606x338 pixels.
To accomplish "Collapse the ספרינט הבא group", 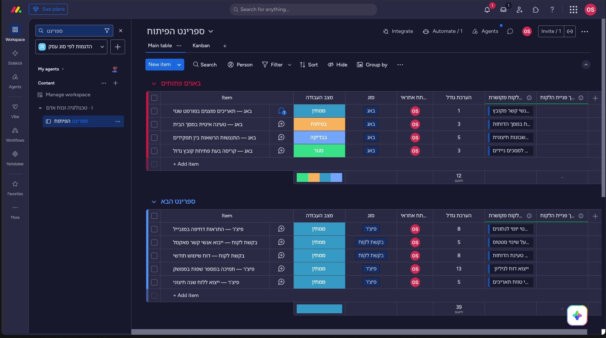I will pos(154,202).
